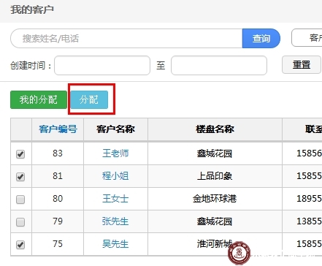Click customer number 80 cell
The image size is (322, 266).
point(58,199)
